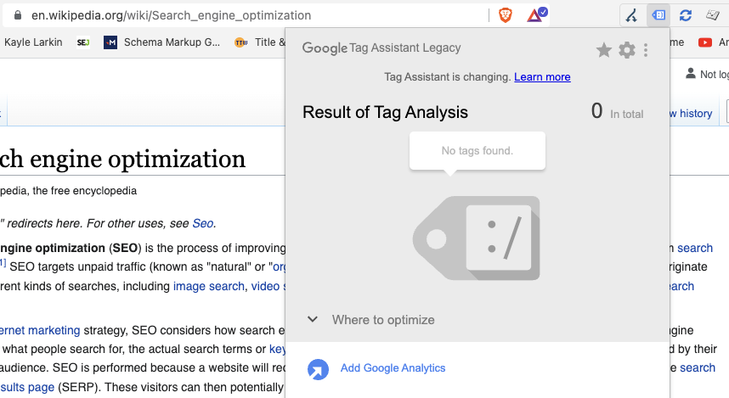Expand the Where to optimize section
The height and width of the screenshot is (398, 729).
[371, 320]
